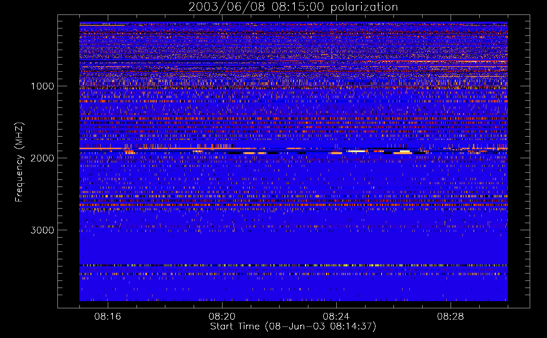The image size is (547, 338).
Task: Click the '08:28' time tick label
Action: coord(450,317)
